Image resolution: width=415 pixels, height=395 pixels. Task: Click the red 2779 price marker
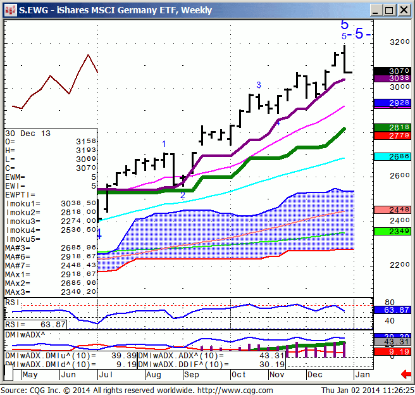[x=392, y=135]
